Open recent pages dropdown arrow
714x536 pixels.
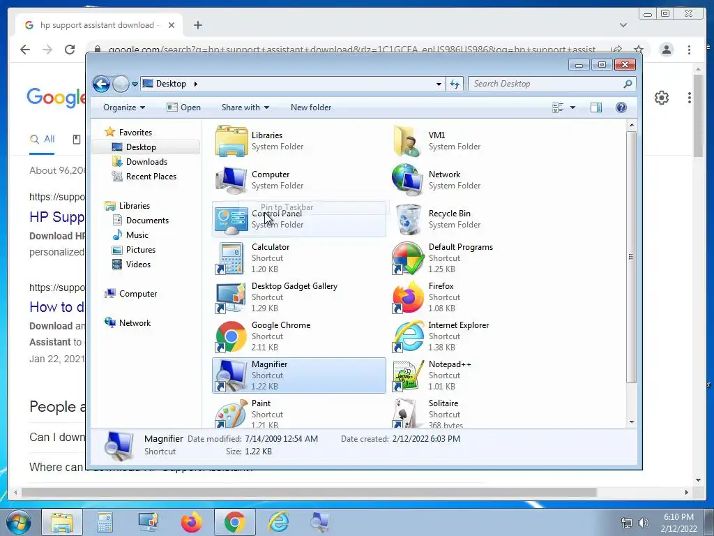click(135, 84)
